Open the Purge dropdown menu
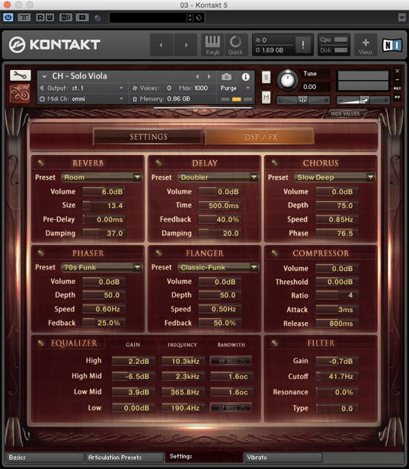409x469 pixels. tap(235, 88)
